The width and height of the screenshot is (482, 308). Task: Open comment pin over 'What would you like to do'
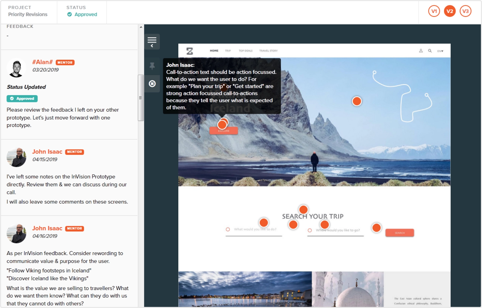[x=264, y=223]
